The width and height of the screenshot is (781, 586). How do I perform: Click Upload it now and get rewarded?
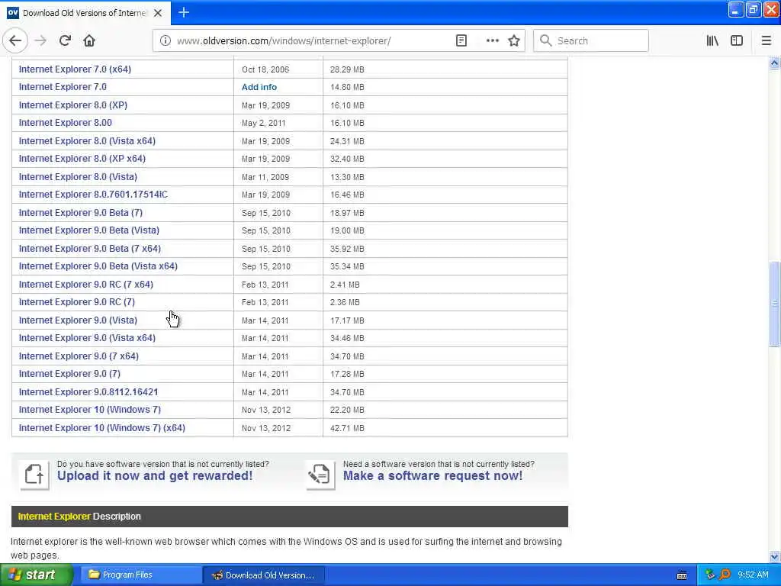[155, 476]
